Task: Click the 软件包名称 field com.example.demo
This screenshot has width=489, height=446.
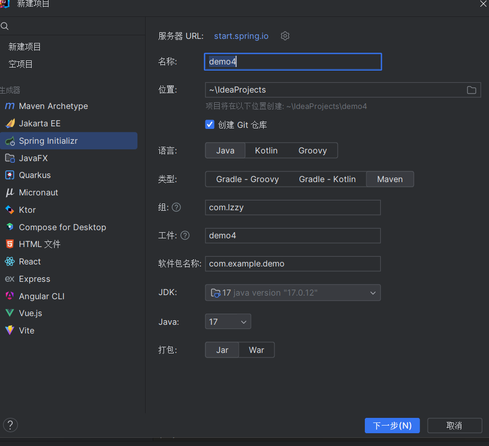Action: [292, 264]
